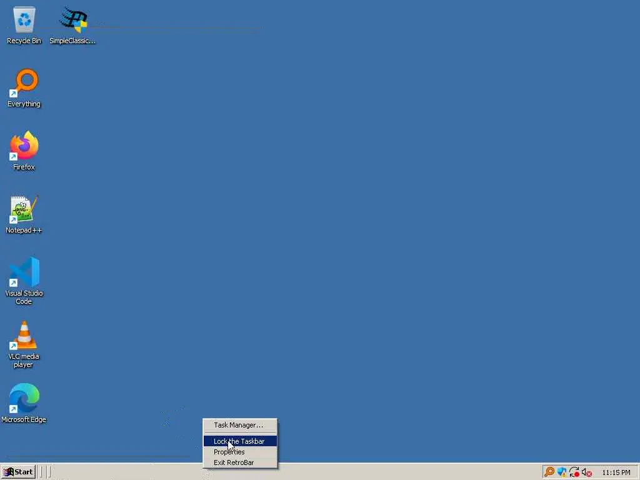Choose Exit RetroBar in context menu
The height and width of the screenshot is (480, 640).
pos(241,462)
